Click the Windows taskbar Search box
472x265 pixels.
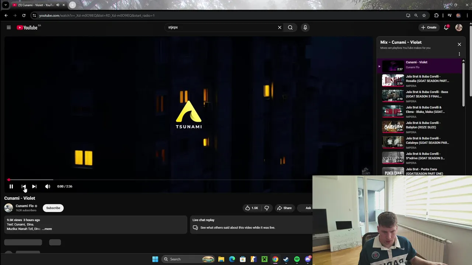[189, 259]
